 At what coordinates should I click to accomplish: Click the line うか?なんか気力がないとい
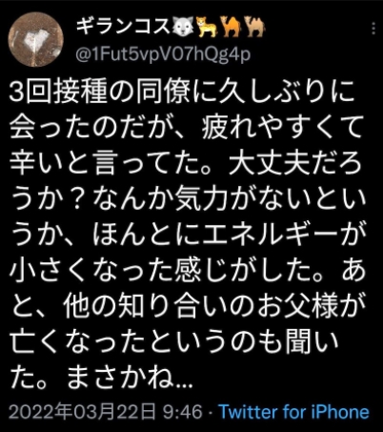point(188,199)
